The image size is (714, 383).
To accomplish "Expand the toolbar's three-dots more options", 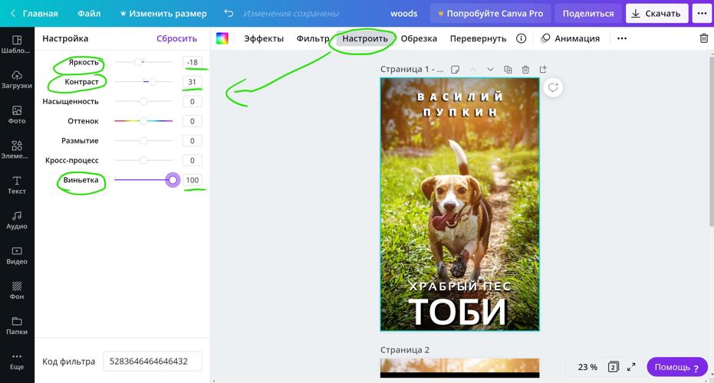I will point(621,38).
